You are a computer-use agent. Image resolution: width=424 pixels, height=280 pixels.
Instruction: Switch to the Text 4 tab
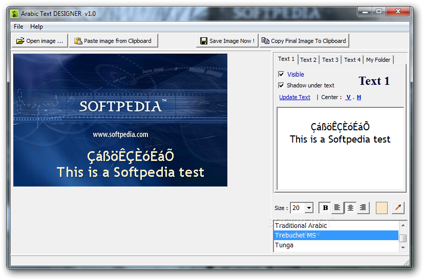352,60
